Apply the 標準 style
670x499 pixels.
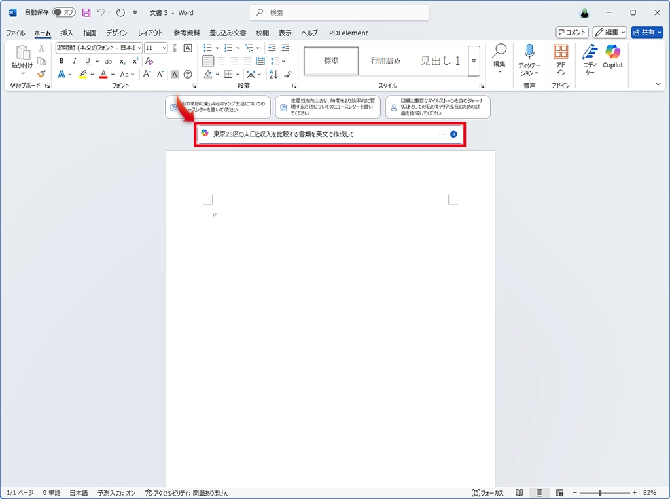click(331, 61)
